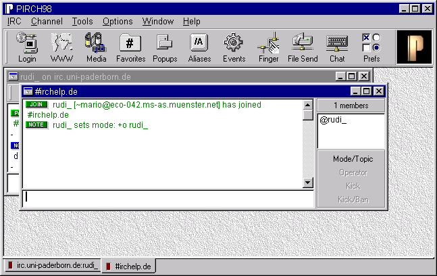Click the Login toolbar icon

27,47
